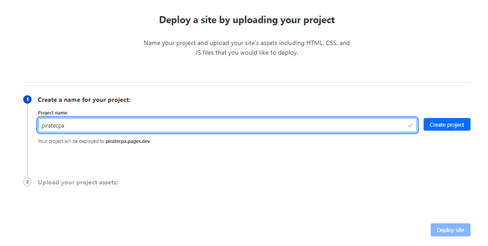The width and height of the screenshot is (488, 246).
Task: Click the description line mentioning HTML, CSS
Action: (x=247, y=43)
